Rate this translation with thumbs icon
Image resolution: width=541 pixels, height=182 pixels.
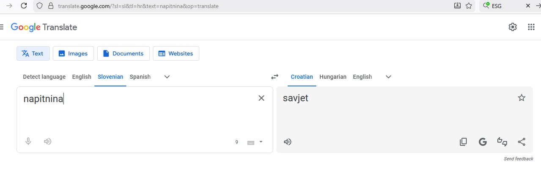(x=502, y=142)
